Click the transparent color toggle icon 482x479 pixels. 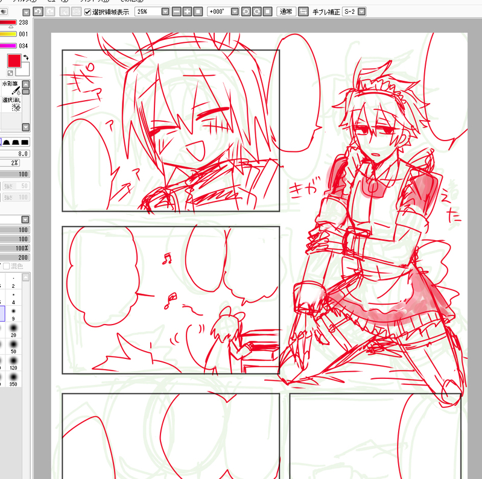[10, 73]
